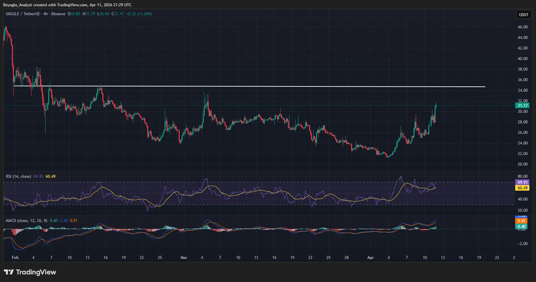
Task: Select the white horizontal resistance line
Action: [x=249, y=86]
